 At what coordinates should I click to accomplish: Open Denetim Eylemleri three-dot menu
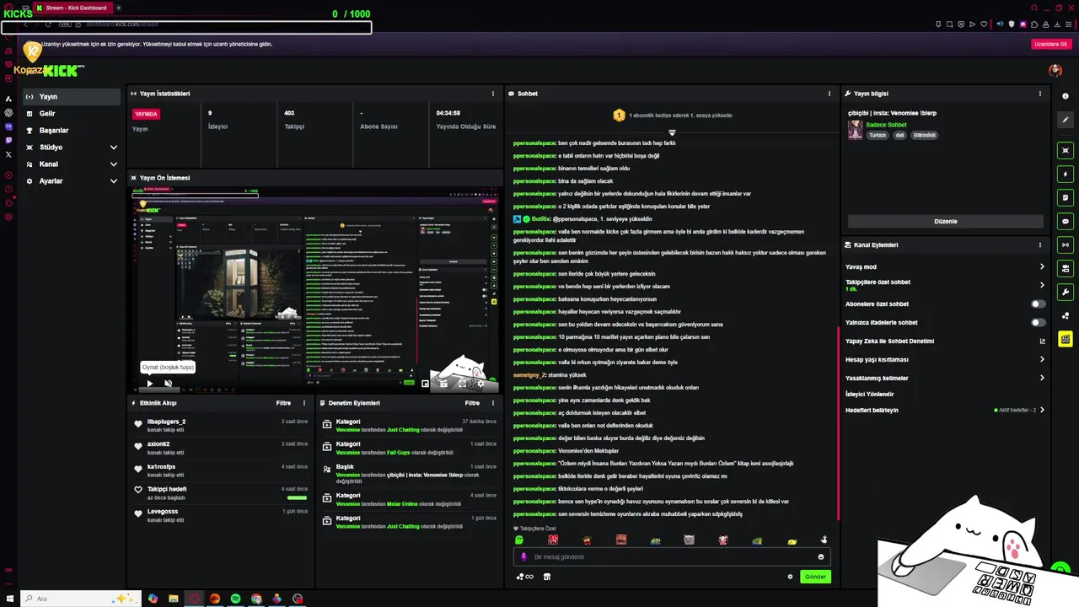493,403
